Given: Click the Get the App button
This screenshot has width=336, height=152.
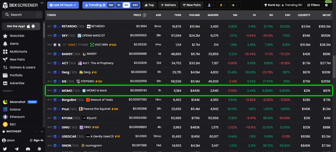Looking at the screenshot, I should click(21, 26).
